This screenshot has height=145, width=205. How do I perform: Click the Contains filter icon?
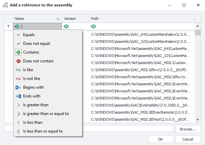18,52
